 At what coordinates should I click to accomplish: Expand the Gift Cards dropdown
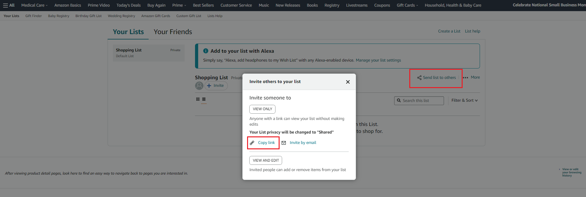pyautogui.click(x=407, y=5)
